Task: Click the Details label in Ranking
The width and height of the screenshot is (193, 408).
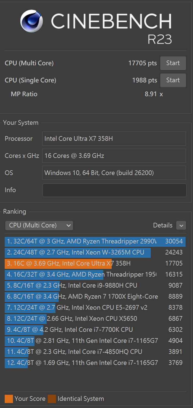Action: pyautogui.click(x=163, y=225)
